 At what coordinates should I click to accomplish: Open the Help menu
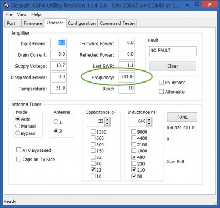(x=36, y=14)
